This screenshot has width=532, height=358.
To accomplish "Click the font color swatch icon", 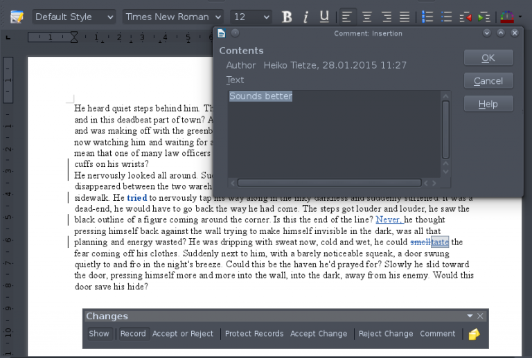I will pos(507,17).
